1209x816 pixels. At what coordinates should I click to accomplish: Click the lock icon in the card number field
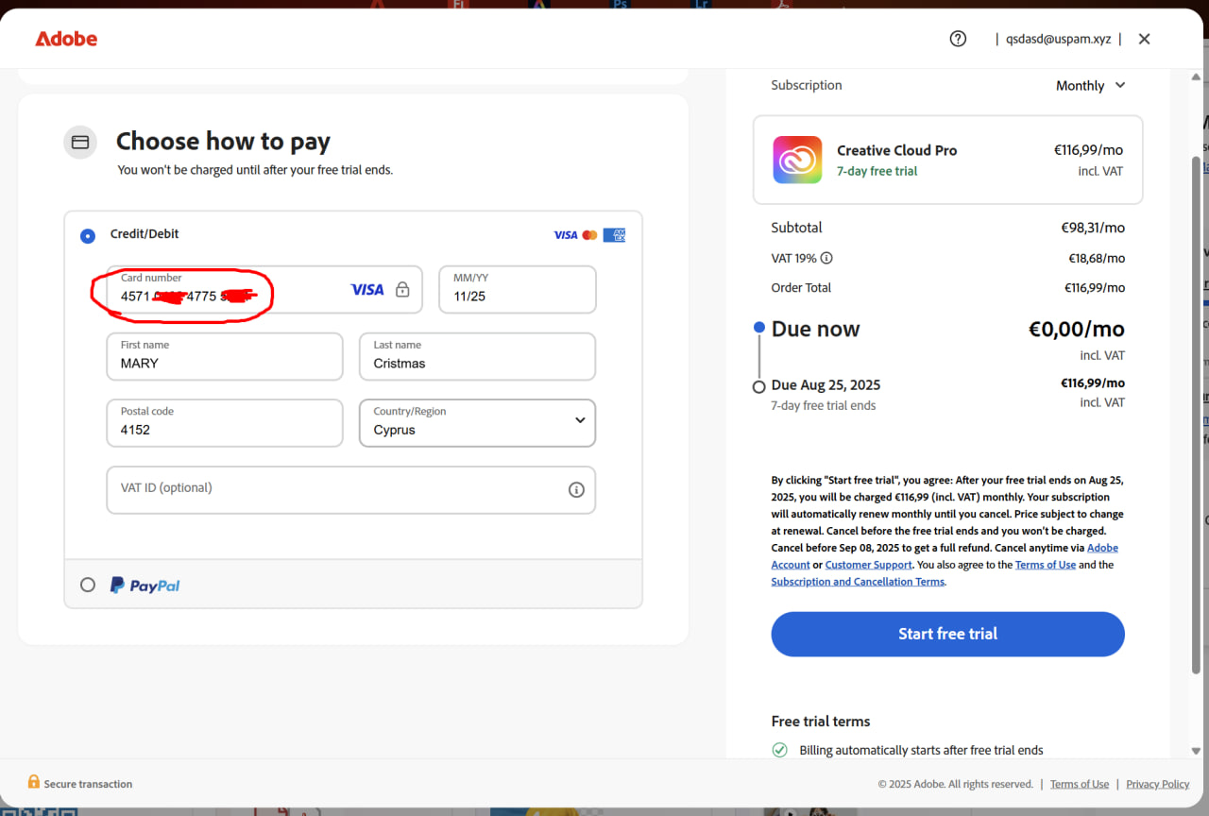pyautogui.click(x=402, y=290)
